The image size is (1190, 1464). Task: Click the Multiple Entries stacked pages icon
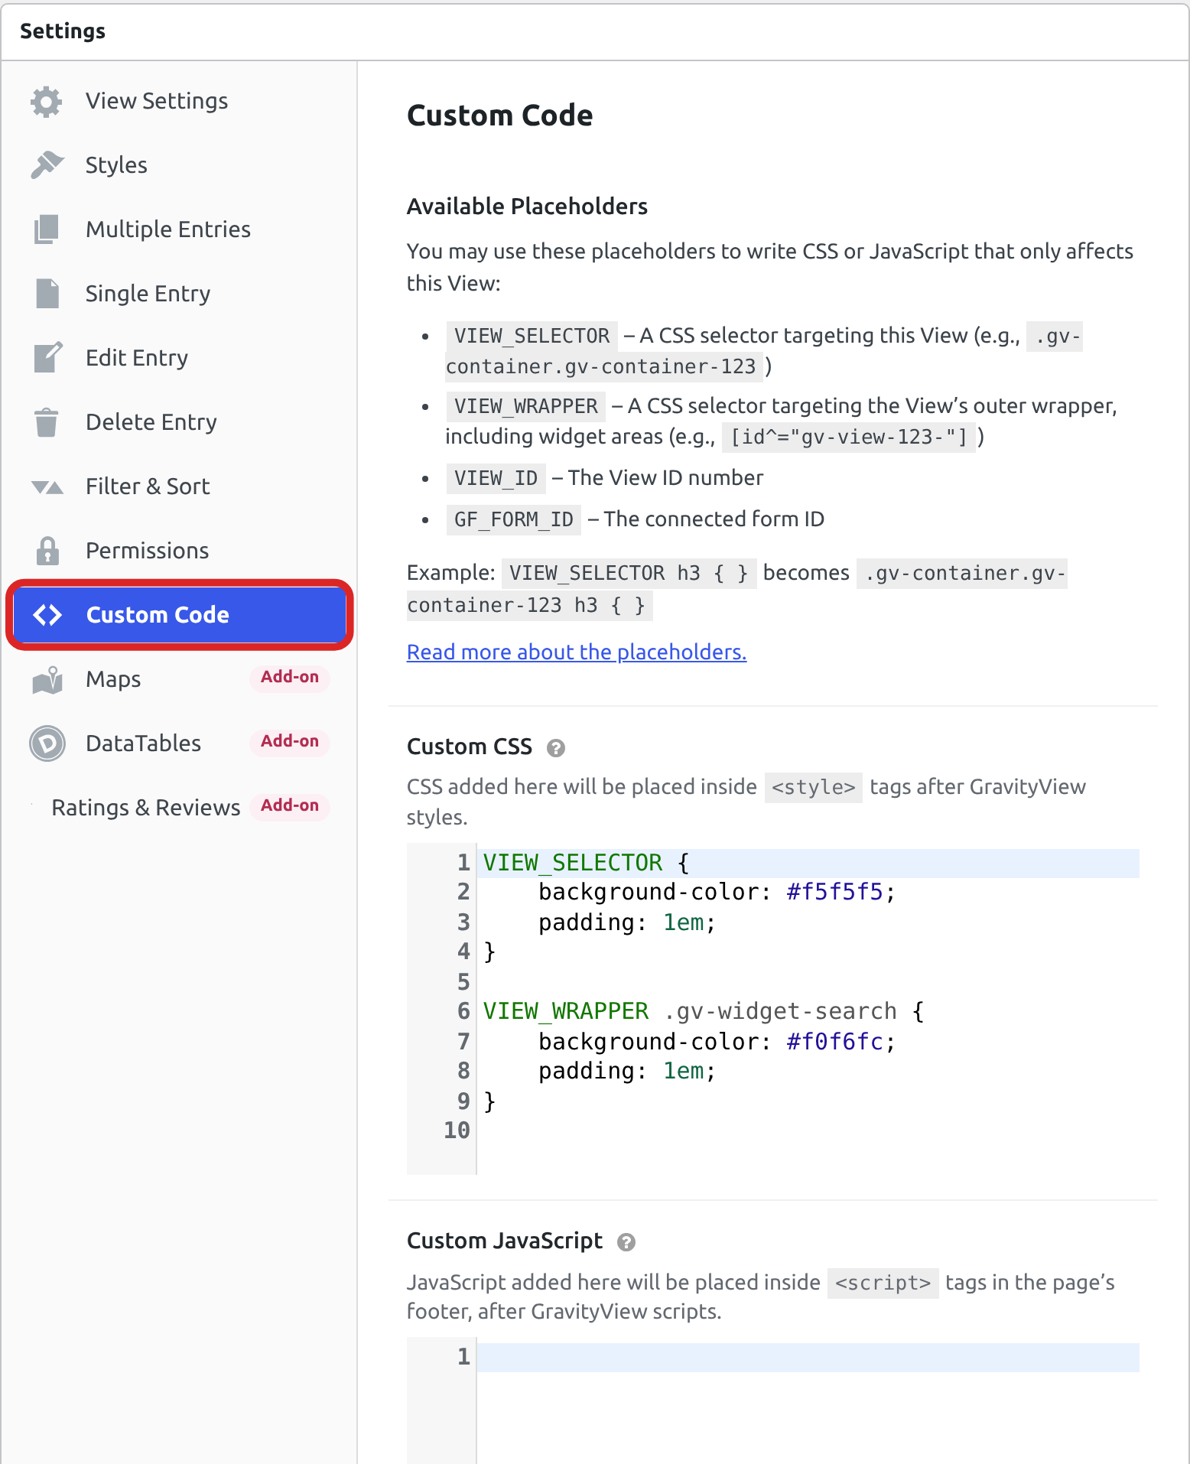[x=47, y=229]
